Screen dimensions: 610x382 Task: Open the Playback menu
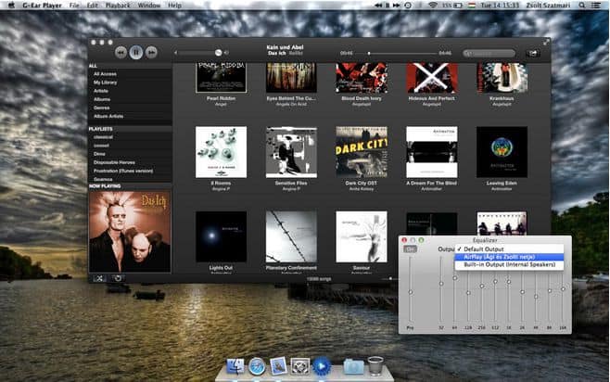point(118,5)
